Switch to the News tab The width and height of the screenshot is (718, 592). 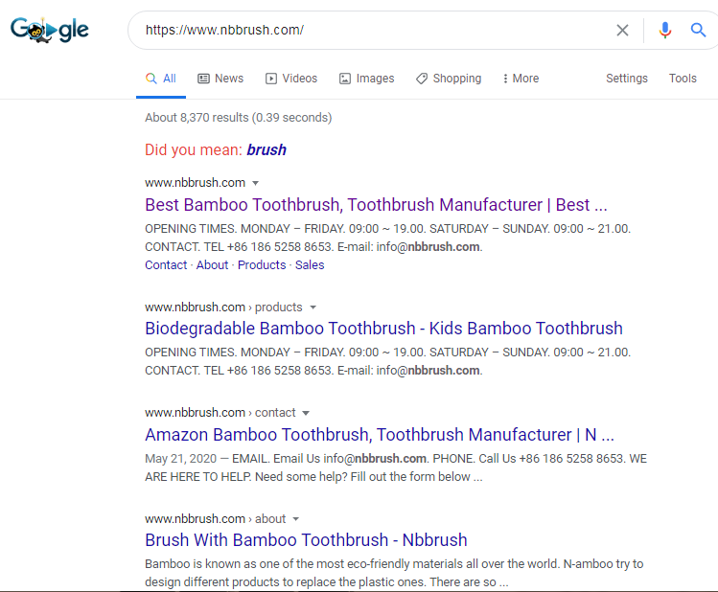220,79
